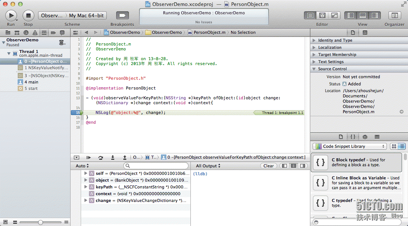Expand the keyPath variable
The width and height of the screenshot is (408, 226).
coord(86,187)
